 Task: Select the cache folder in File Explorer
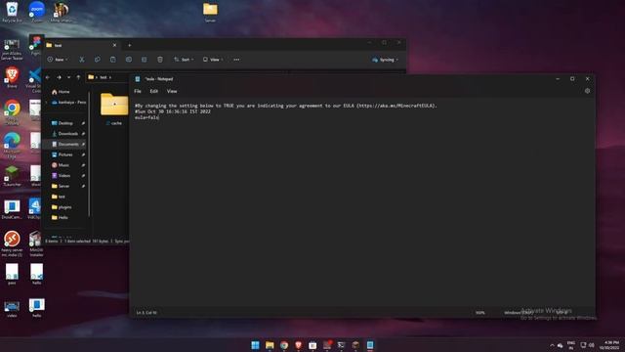(x=114, y=109)
